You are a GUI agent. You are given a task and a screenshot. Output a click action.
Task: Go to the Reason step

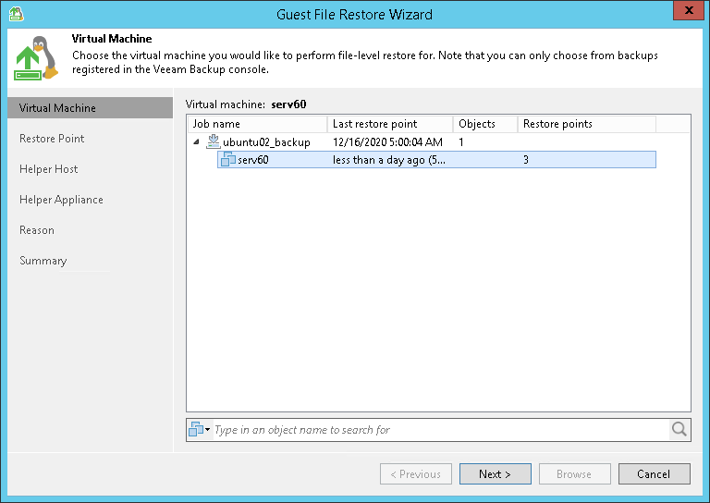(37, 230)
